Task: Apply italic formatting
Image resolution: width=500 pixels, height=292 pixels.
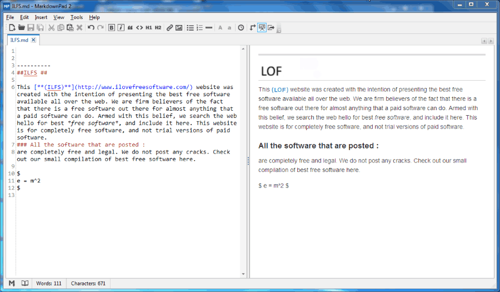Action: 121,28
